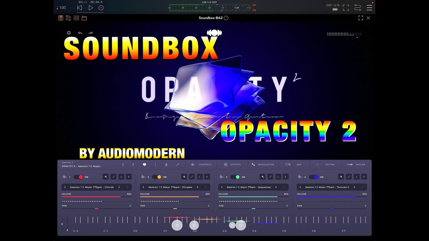Image resolution: width=429 pixels, height=241 pixels.
Task: Select previous sample before Chords
Action: (65, 187)
